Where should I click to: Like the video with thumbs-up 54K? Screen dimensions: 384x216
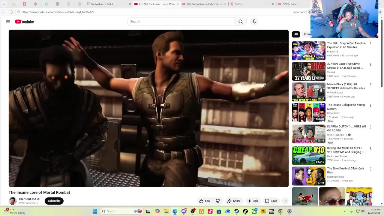(x=205, y=201)
